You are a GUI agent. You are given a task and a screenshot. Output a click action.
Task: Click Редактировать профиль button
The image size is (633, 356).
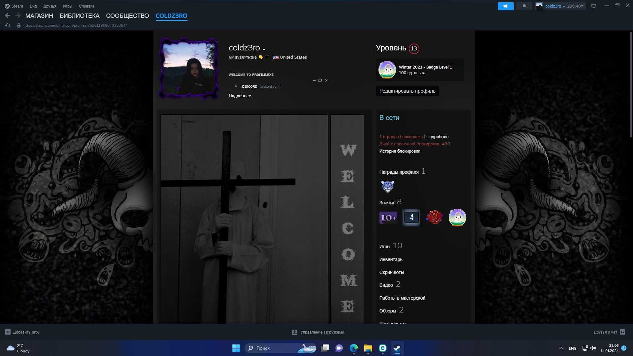tap(407, 91)
